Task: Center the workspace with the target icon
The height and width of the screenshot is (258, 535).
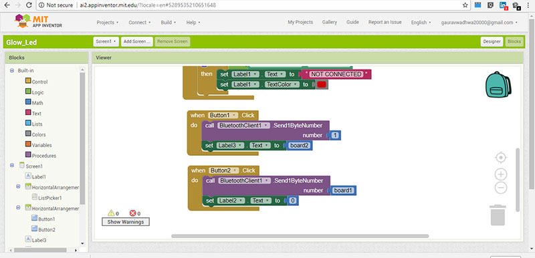Action: (x=500, y=158)
